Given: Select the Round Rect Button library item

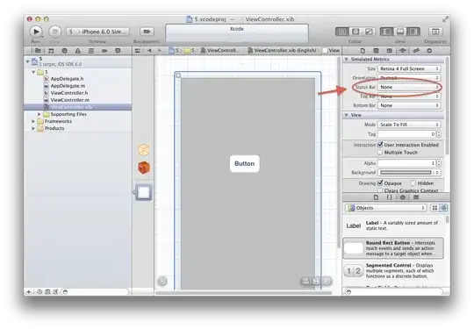Looking at the screenshot, I should [x=393, y=248].
